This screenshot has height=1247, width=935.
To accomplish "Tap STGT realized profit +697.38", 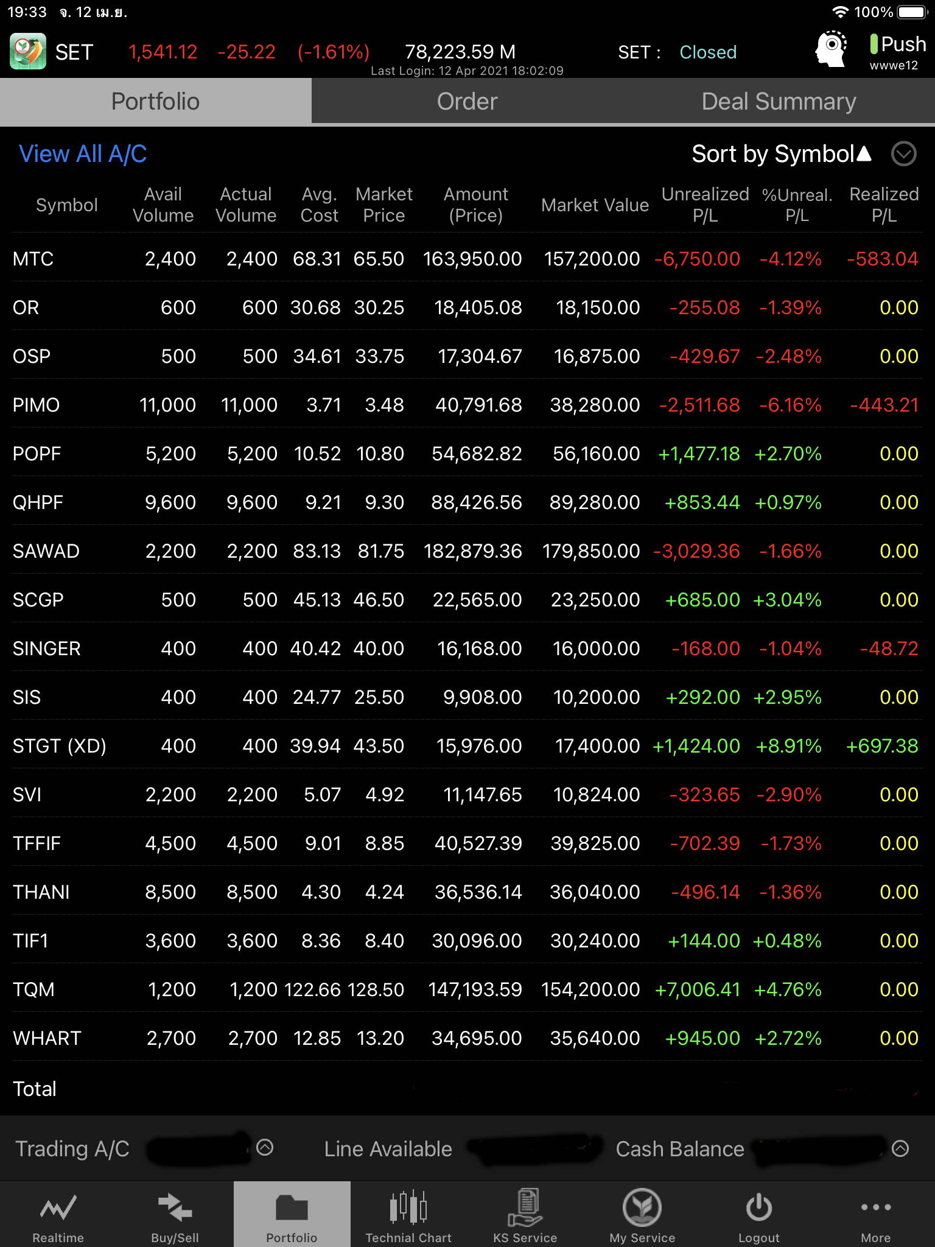I will [882, 746].
